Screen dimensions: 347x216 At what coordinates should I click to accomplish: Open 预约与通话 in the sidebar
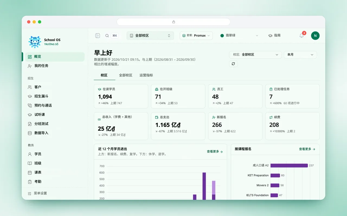click(x=55, y=106)
